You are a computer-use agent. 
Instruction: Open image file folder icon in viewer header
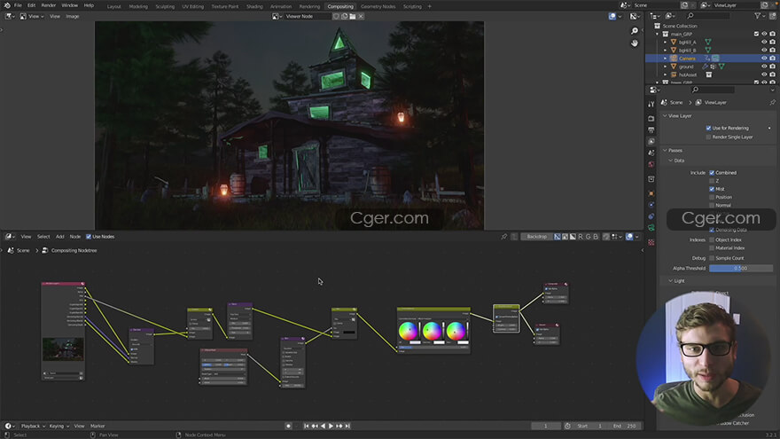pos(353,16)
